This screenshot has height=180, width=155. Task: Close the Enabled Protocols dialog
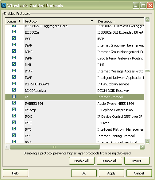[x=150, y=6]
